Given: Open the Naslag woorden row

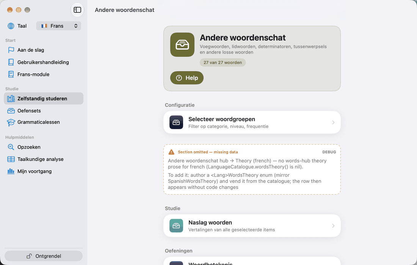Looking at the screenshot, I should coord(252,226).
